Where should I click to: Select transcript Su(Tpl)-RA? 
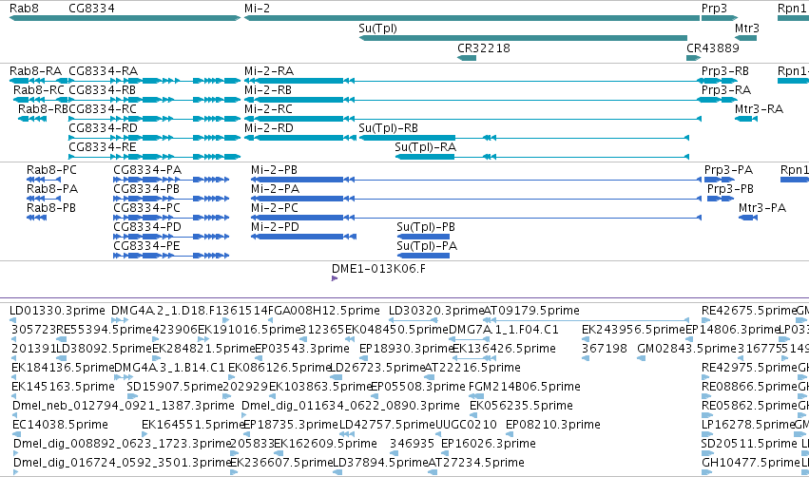point(542,157)
